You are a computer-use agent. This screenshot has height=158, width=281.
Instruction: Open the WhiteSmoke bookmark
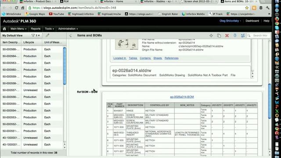coord(11,14)
